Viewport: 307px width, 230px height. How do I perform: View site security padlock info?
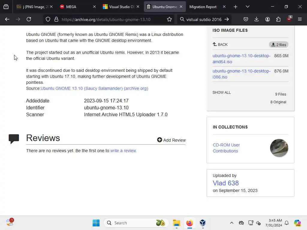[56, 19]
